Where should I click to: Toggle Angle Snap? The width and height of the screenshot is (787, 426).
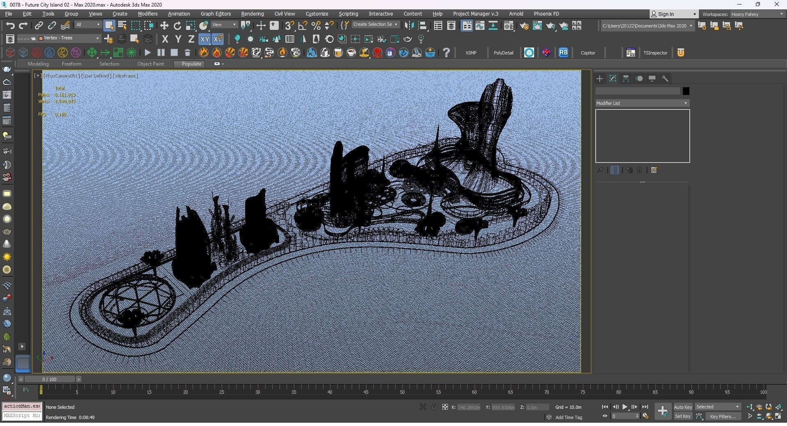[x=303, y=26]
